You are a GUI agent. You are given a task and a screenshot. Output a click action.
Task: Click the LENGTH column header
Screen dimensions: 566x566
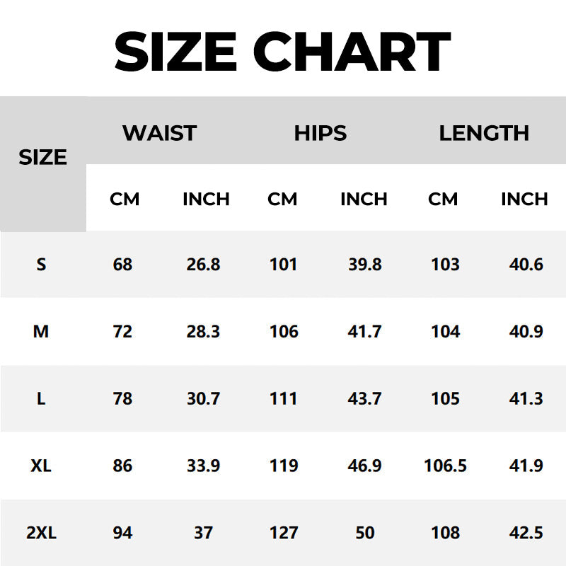pos(484,133)
